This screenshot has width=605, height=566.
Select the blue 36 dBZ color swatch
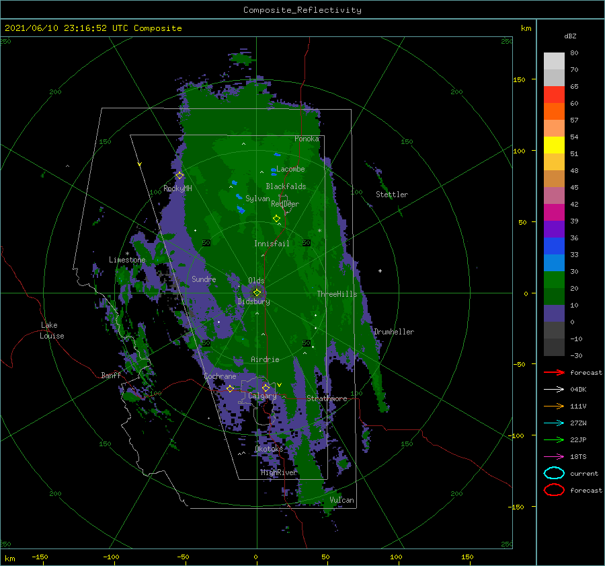pos(554,246)
